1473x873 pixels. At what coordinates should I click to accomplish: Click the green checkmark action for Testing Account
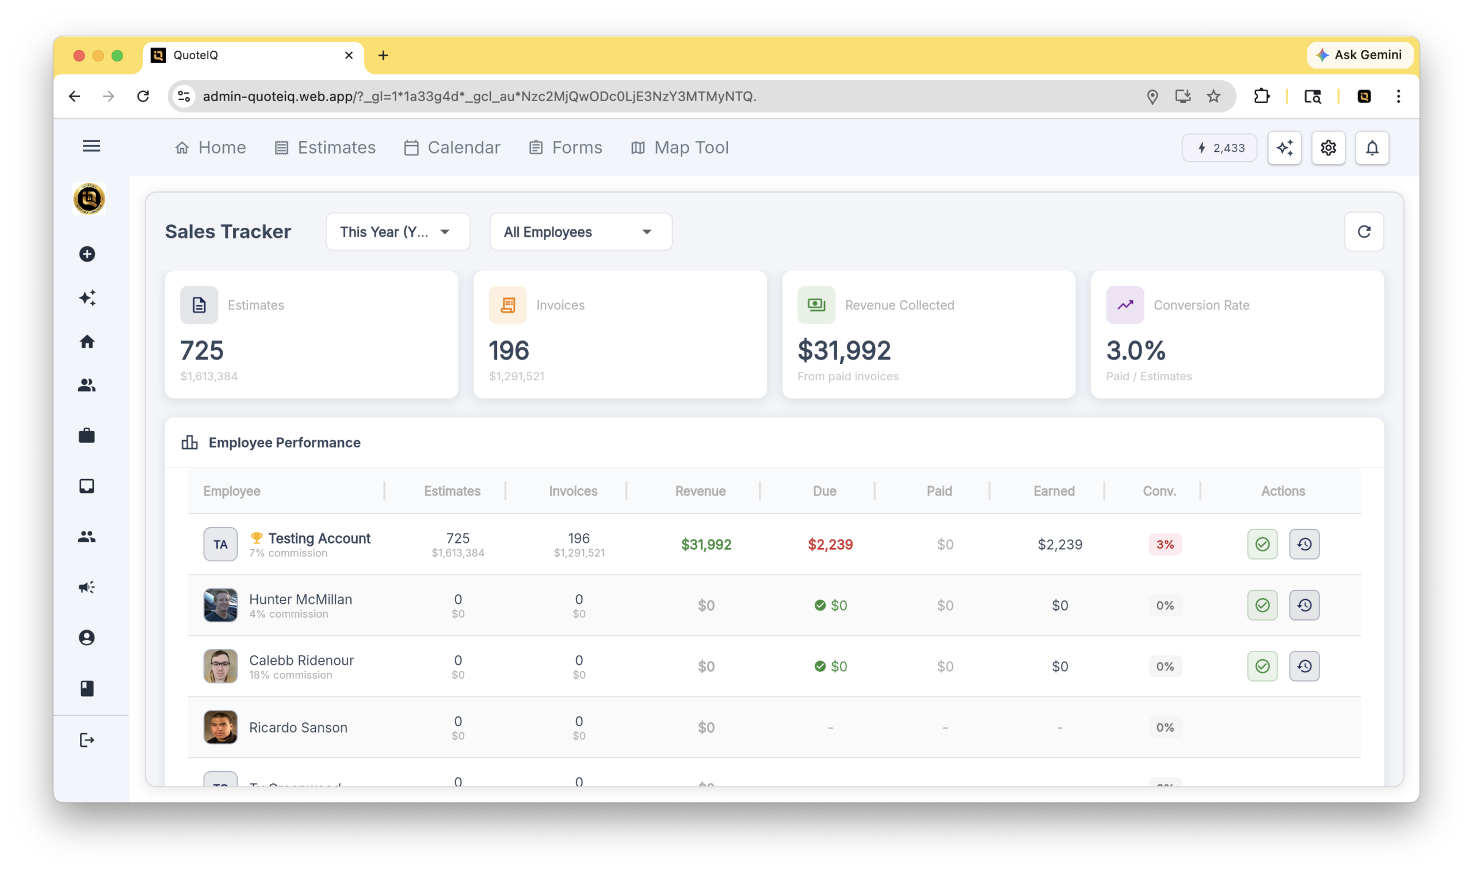click(1262, 544)
